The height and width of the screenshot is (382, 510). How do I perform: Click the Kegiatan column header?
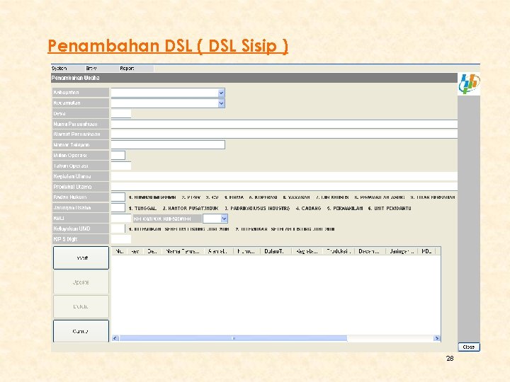[x=307, y=251]
